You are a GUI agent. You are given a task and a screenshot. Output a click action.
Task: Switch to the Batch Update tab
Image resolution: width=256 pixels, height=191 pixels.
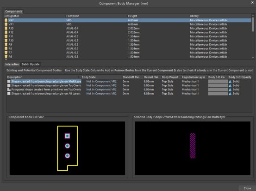[x=31, y=64]
